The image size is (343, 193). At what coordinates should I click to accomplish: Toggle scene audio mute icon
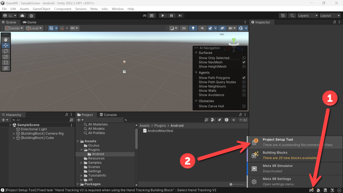(202, 28)
